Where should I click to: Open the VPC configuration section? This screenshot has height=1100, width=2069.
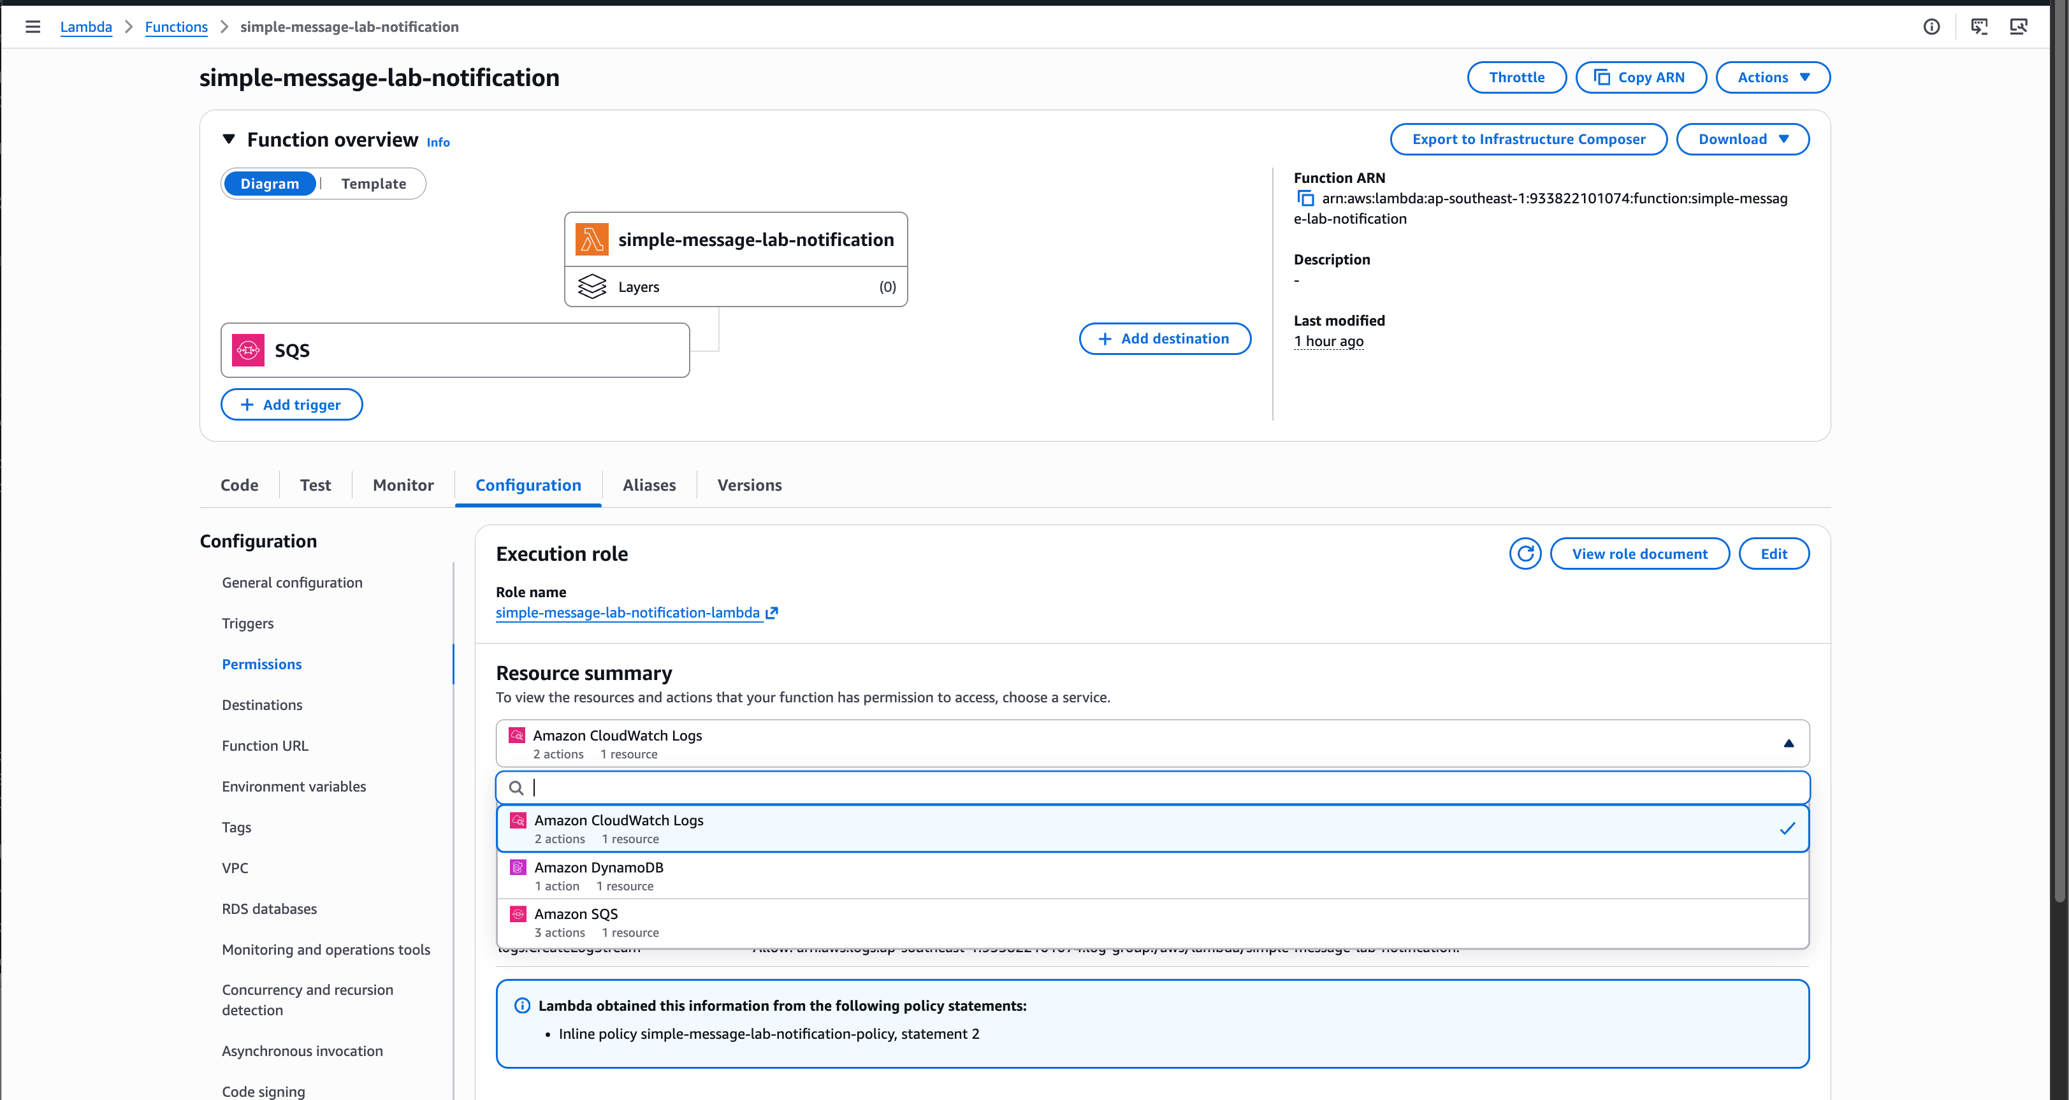pos(235,868)
